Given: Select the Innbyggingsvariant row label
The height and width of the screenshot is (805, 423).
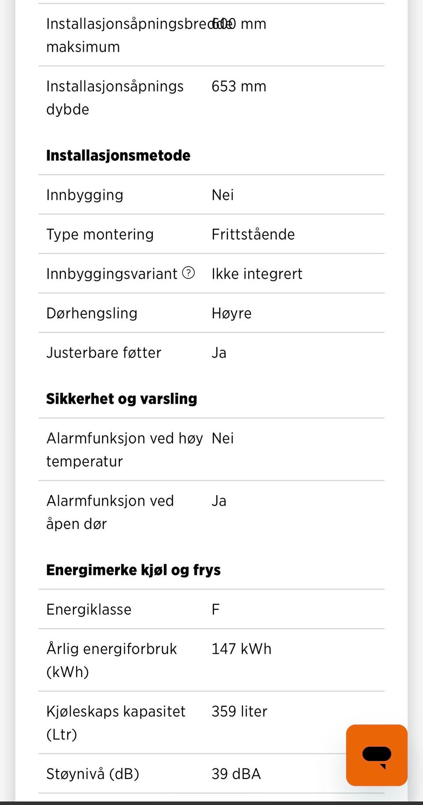Looking at the screenshot, I should coord(112,274).
